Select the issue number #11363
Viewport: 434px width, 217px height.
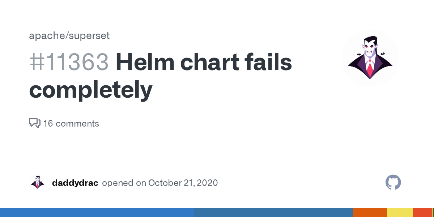coord(69,62)
